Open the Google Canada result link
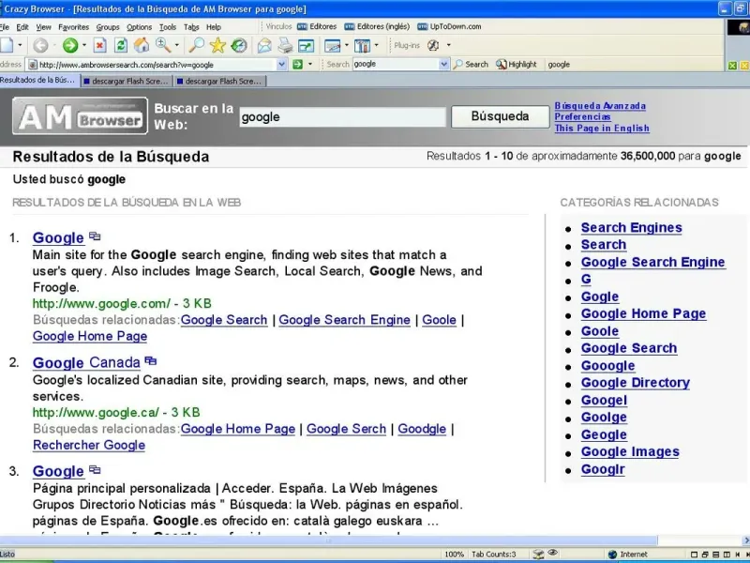Viewport: 750px width, 563px height. 86,362
